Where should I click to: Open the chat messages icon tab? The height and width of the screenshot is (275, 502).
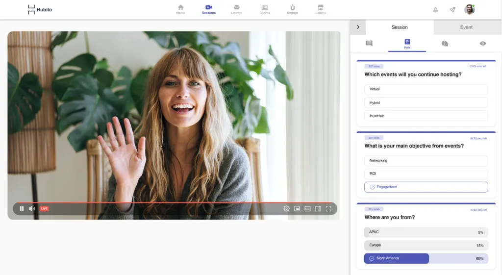369,43
